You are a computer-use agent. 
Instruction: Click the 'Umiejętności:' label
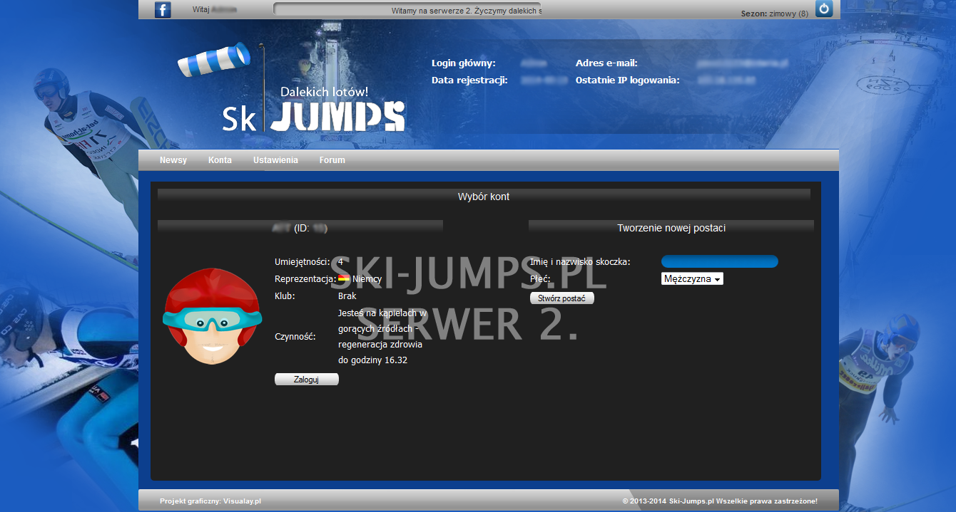click(302, 262)
